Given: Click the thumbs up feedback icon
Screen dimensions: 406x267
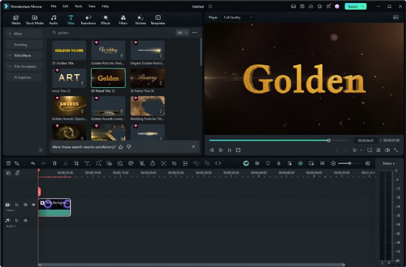Looking at the screenshot, I should (121, 147).
